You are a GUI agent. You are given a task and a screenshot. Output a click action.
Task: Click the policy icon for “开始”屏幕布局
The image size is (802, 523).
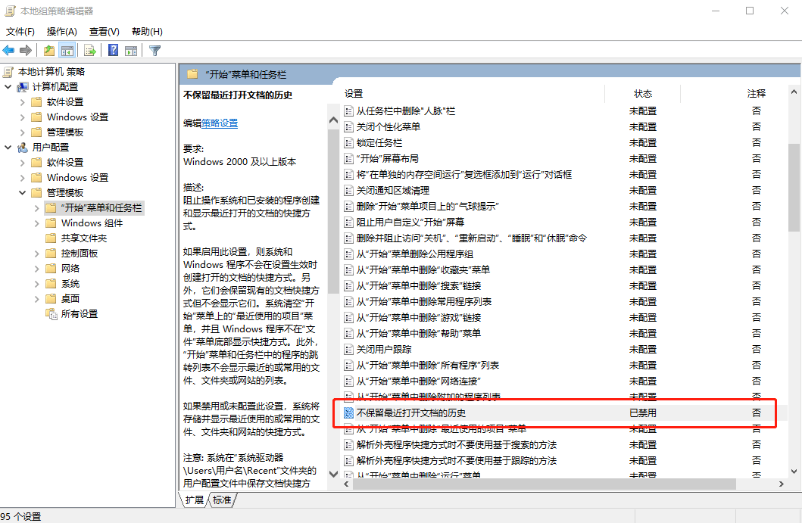(349, 158)
